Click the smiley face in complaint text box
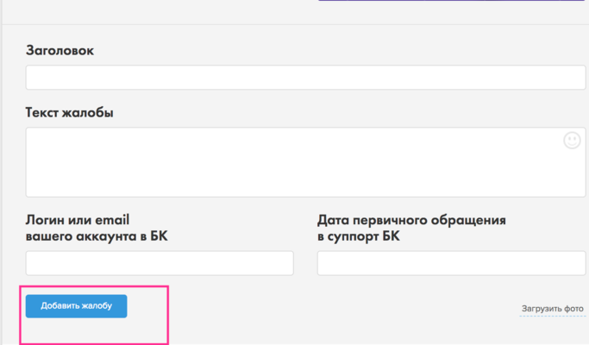The image size is (589, 345). pos(572,141)
